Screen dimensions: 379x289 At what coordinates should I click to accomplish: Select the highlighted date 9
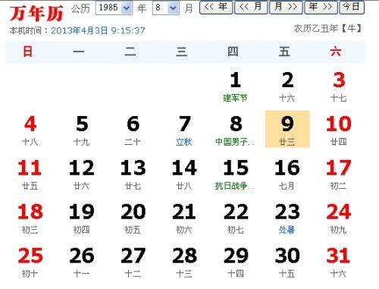coord(287,129)
